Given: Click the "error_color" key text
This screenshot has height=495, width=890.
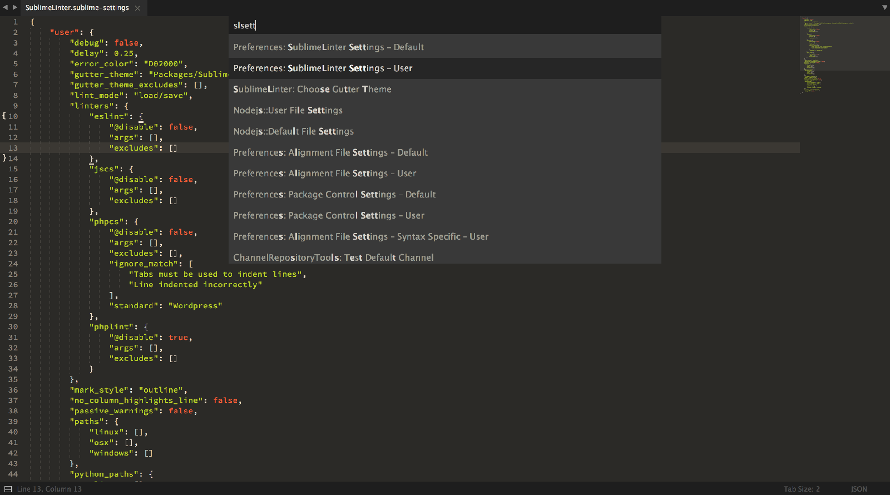Looking at the screenshot, I should (x=102, y=64).
